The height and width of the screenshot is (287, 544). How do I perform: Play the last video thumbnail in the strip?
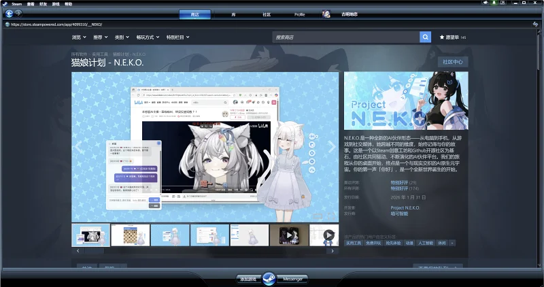click(x=324, y=235)
